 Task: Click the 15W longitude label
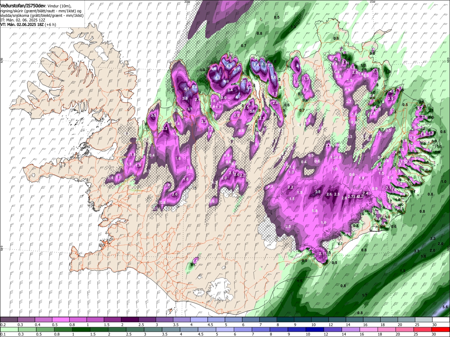[x=372, y=2]
